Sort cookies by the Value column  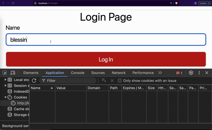pos(71,88)
